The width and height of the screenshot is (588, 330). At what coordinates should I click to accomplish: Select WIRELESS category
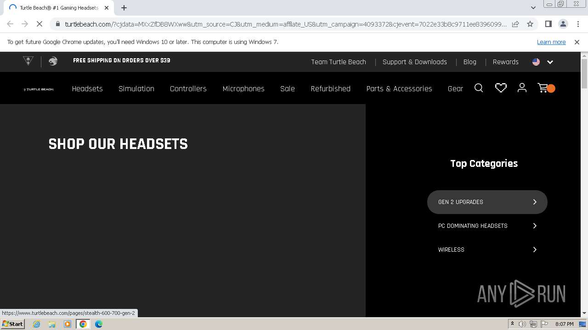point(487,250)
